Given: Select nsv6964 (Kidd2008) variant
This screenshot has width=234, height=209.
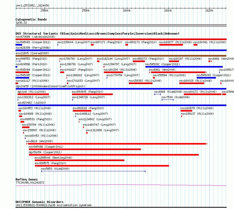Looking at the screenshot, I should click(157, 94).
